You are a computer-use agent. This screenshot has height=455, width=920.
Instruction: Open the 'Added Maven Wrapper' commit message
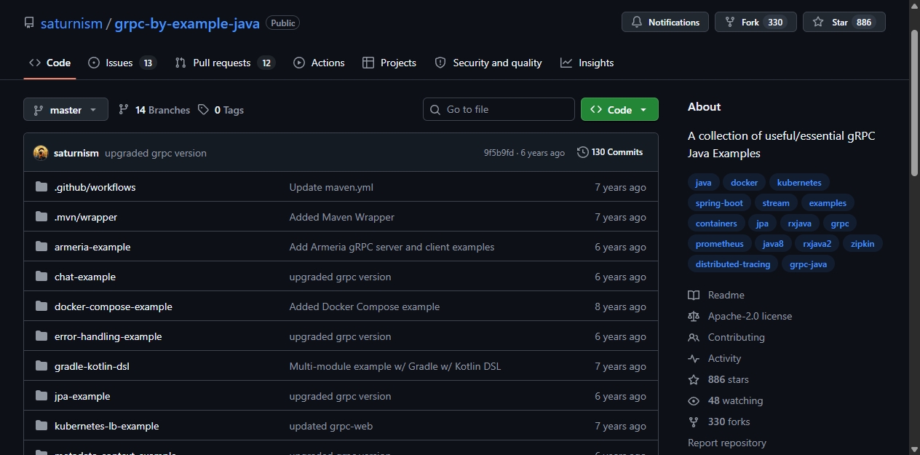point(342,217)
